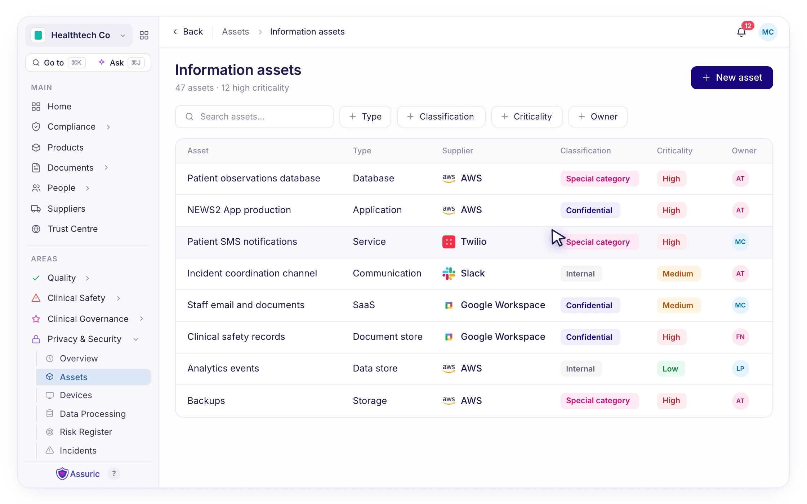This screenshot has height=504, width=807.
Task: Open the Type filter
Action: [x=365, y=117]
